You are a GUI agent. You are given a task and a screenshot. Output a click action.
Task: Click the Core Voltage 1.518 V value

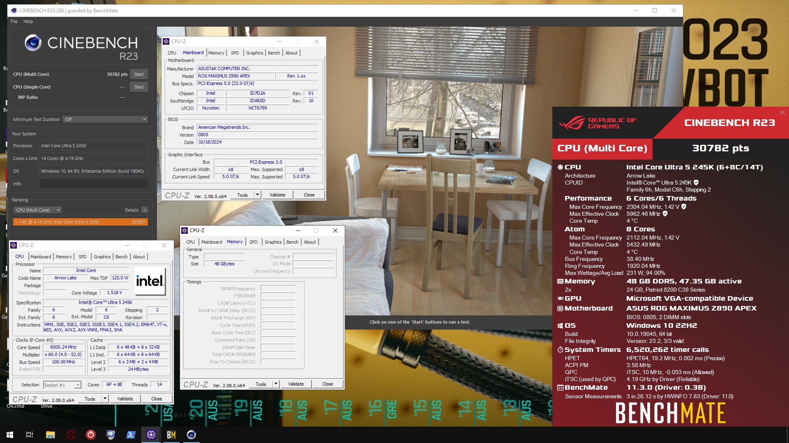(x=114, y=292)
